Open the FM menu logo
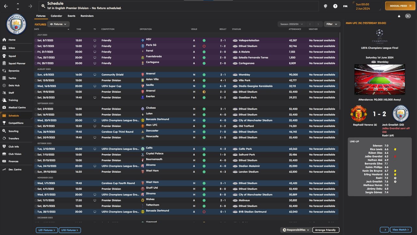This screenshot has width=417, height=235. (x=345, y=6)
